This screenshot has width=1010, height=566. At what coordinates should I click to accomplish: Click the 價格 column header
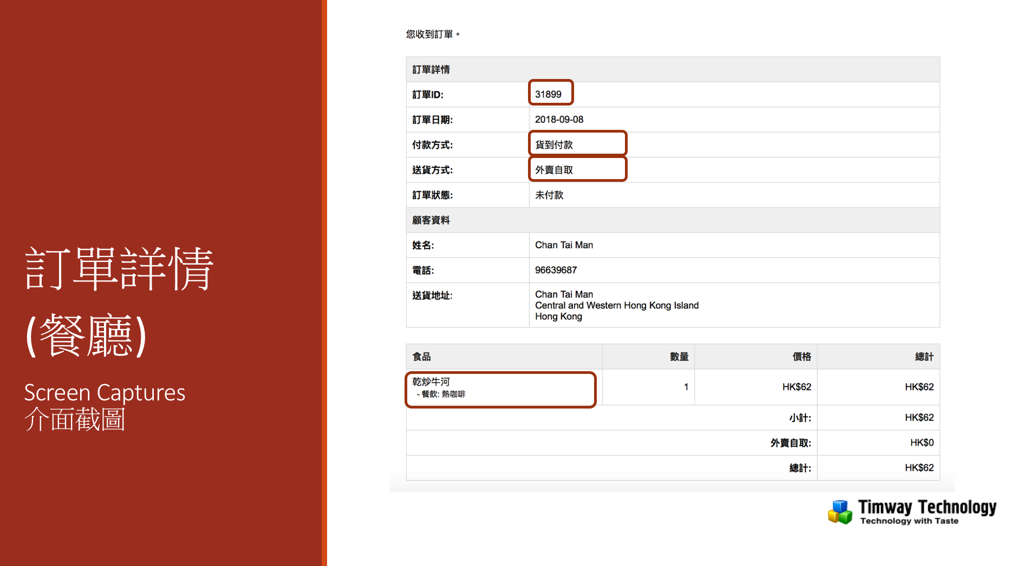coord(802,357)
